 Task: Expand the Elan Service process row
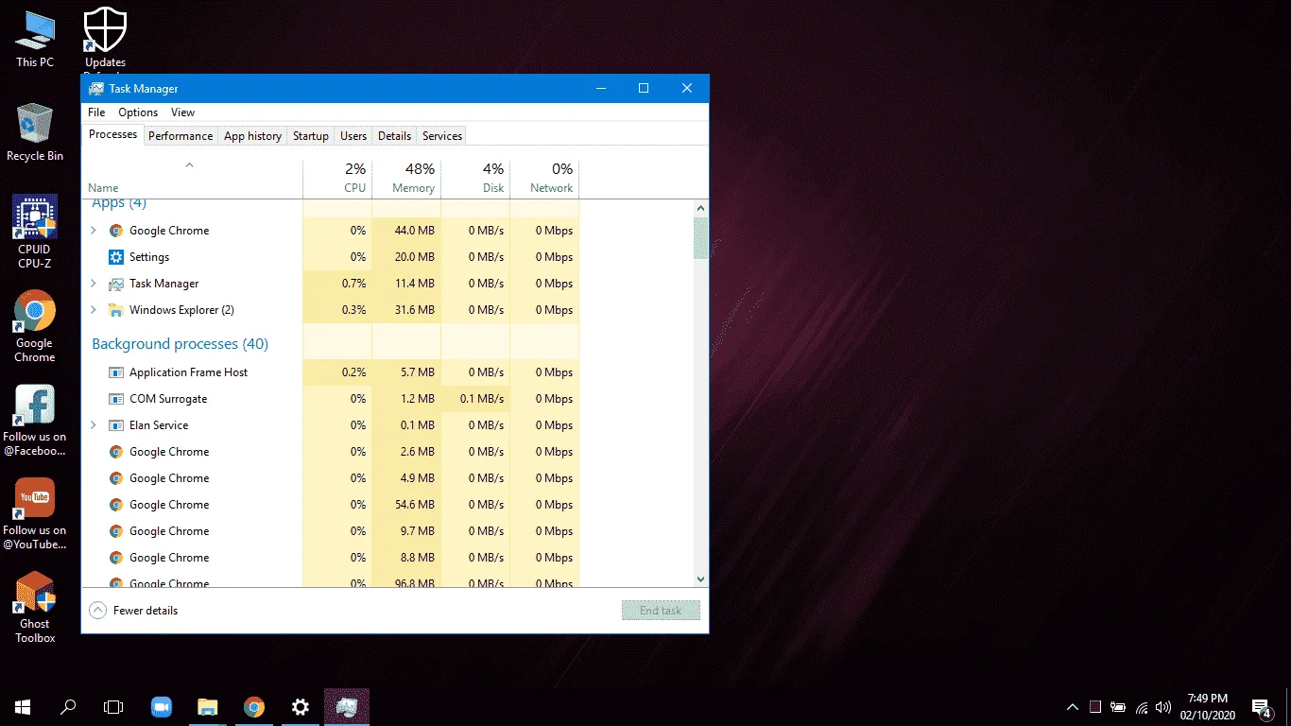pos(93,425)
